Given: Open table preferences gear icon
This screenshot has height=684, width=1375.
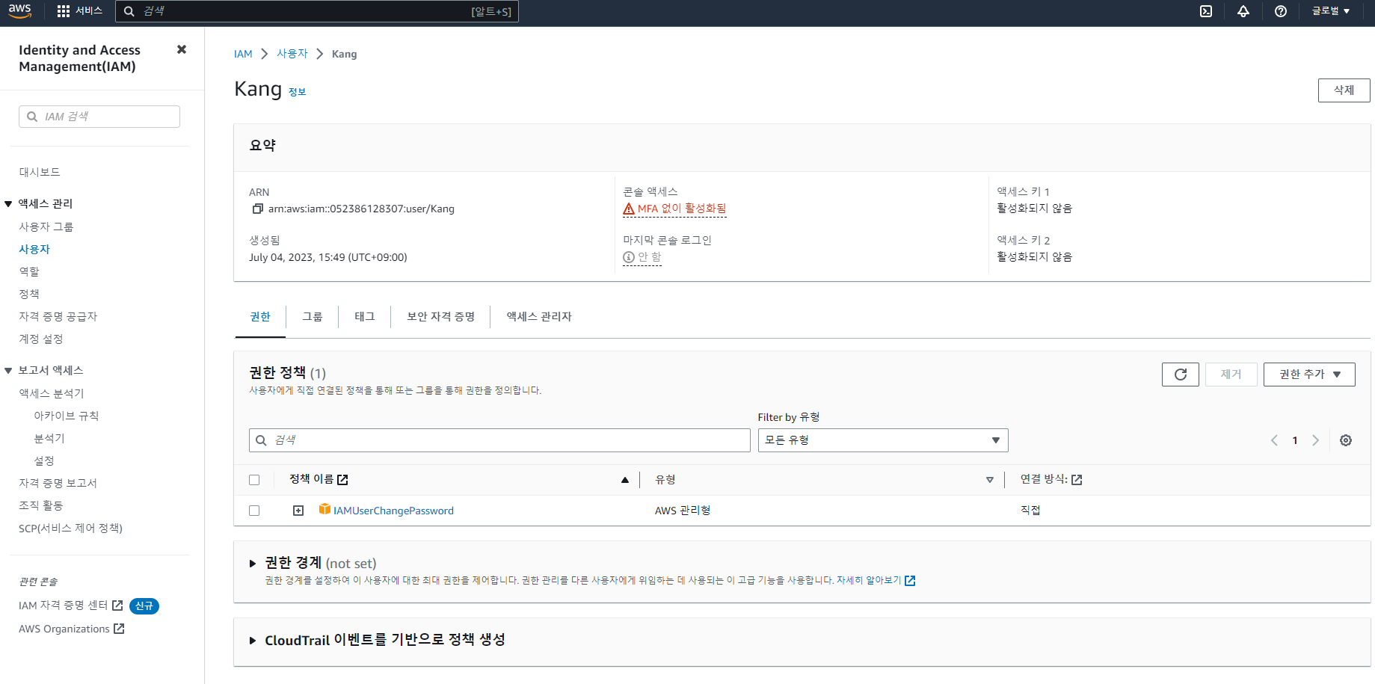Looking at the screenshot, I should tap(1346, 440).
